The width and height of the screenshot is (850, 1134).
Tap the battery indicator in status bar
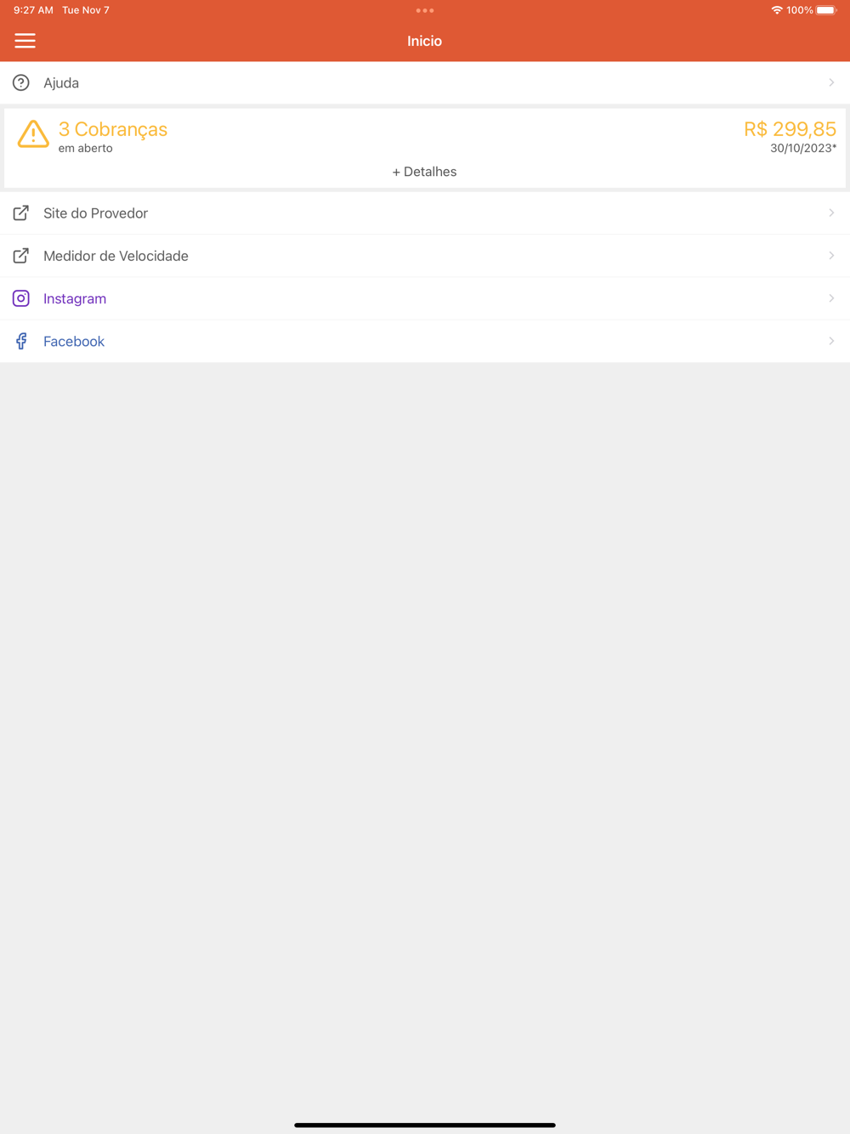click(x=827, y=10)
